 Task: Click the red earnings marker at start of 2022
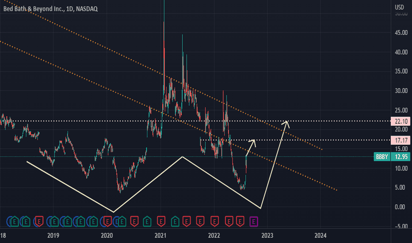point(215,221)
